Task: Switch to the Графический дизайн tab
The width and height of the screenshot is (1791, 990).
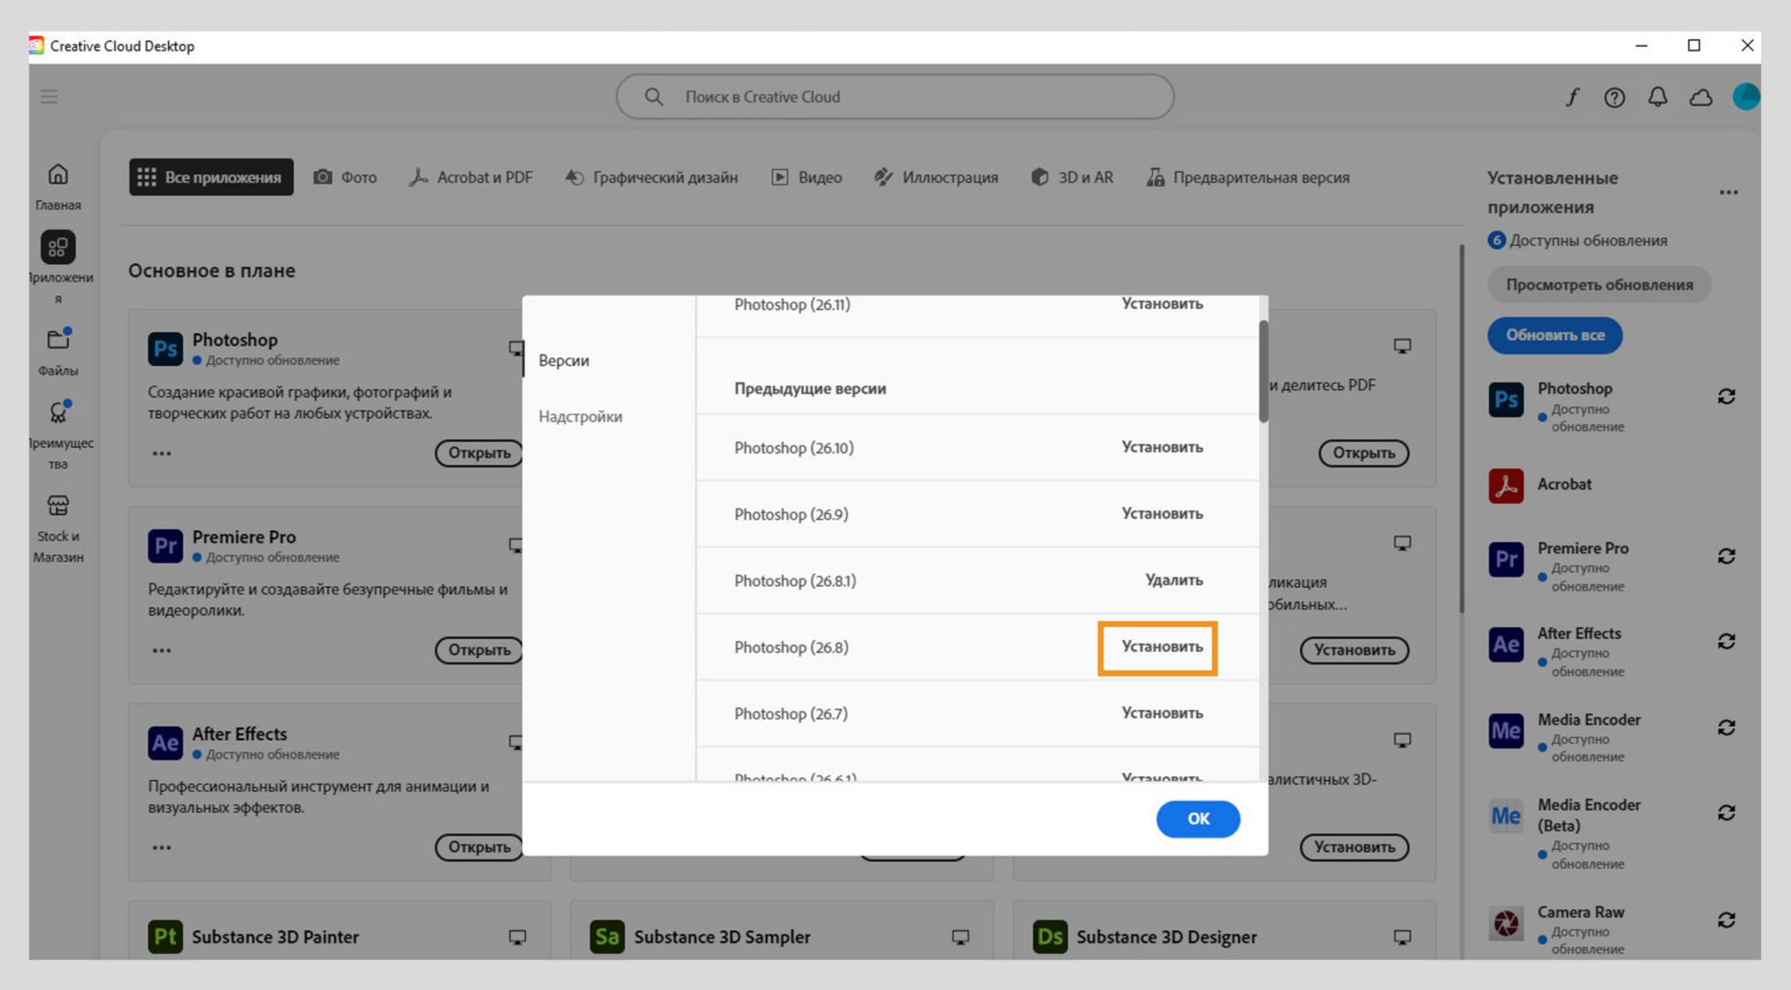Action: (x=651, y=177)
